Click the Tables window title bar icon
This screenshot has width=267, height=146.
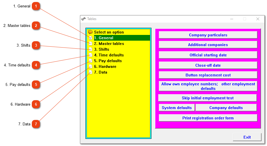coord(83,19)
